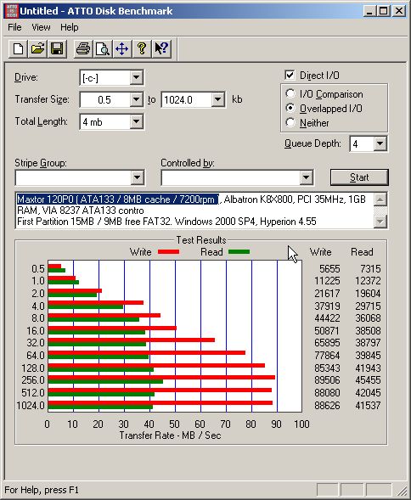Screen dimensions: 411x500
Task: Open Print Preview magnifier icon
Action: tap(103, 49)
